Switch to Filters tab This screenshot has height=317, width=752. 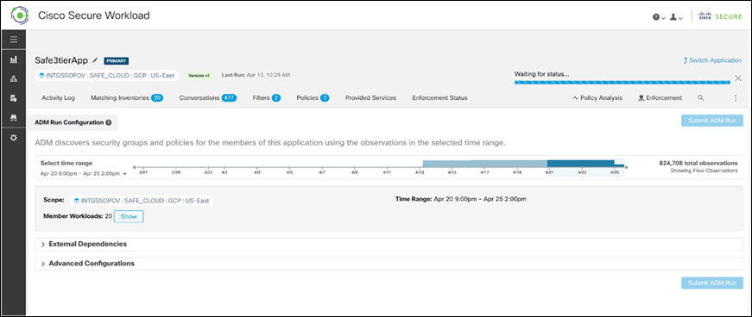click(x=267, y=97)
